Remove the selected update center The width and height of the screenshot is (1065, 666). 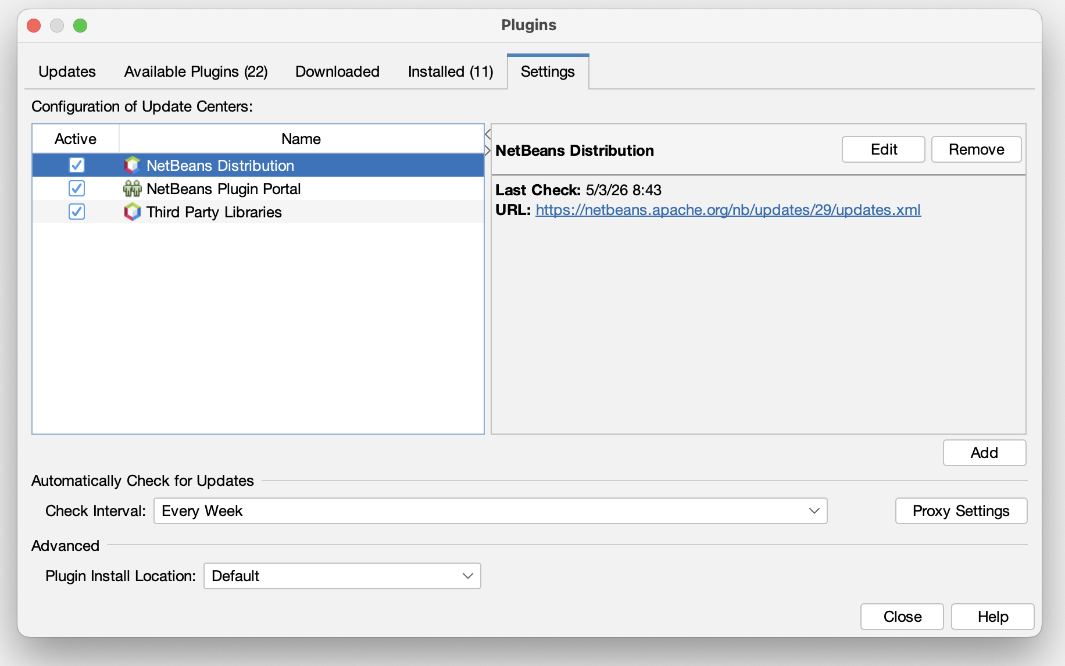click(977, 149)
